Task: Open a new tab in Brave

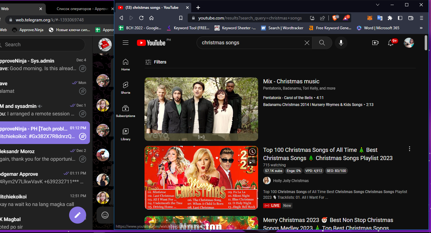Action: [x=198, y=8]
